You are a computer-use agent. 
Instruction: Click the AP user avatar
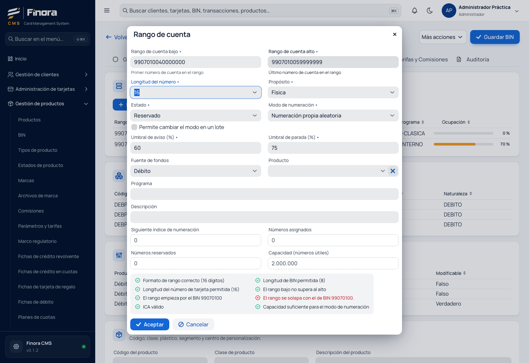pyautogui.click(x=449, y=11)
